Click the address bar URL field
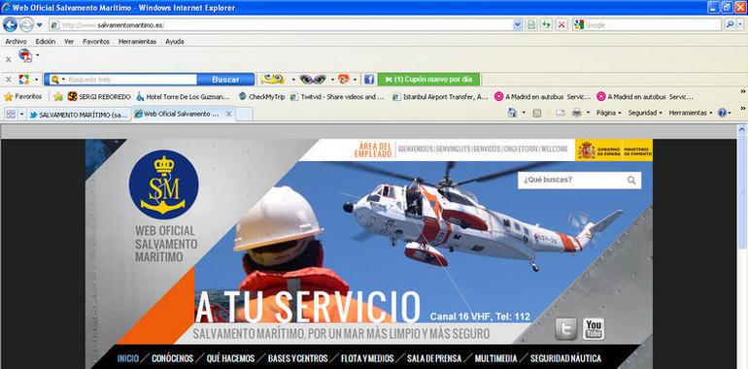This screenshot has width=748, height=369. coord(280,25)
